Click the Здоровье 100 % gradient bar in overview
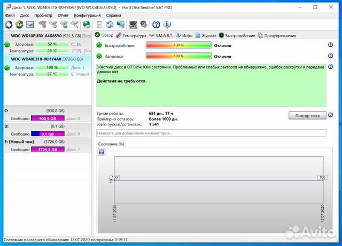Image resolution: width=342 pixels, height=246 pixels. [178, 56]
